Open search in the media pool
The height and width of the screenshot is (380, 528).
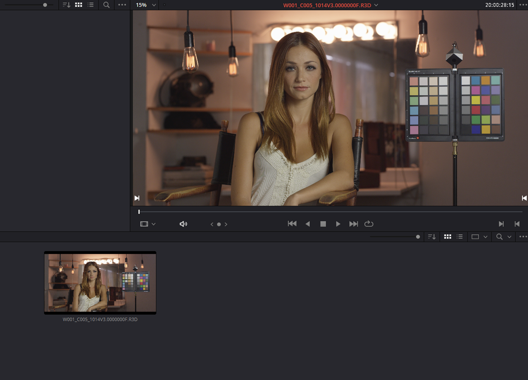tap(499, 237)
